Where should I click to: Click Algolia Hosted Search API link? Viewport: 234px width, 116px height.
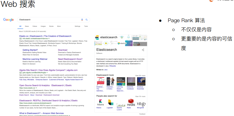pyautogui.click(x=74, y=80)
